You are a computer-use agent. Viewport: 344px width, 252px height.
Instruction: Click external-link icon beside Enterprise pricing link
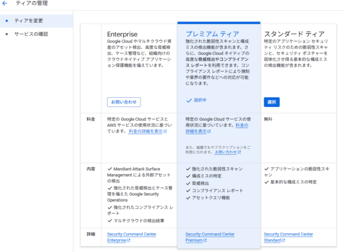point(165,131)
